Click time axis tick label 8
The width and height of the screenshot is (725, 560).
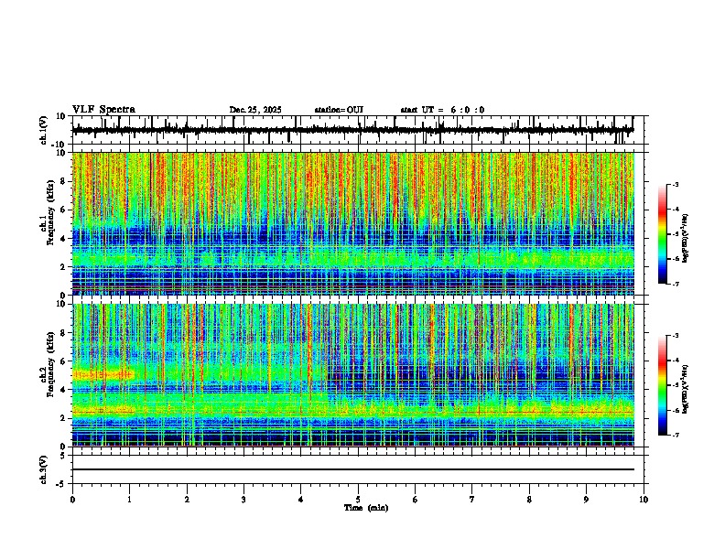click(x=529, y=500)
